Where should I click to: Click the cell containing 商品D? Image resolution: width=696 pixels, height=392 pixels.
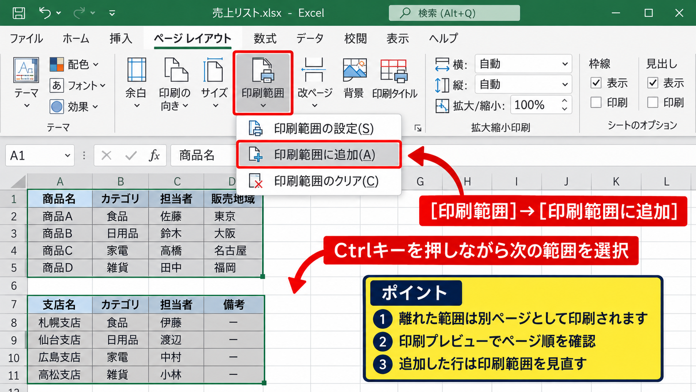[x=60, y=267]
